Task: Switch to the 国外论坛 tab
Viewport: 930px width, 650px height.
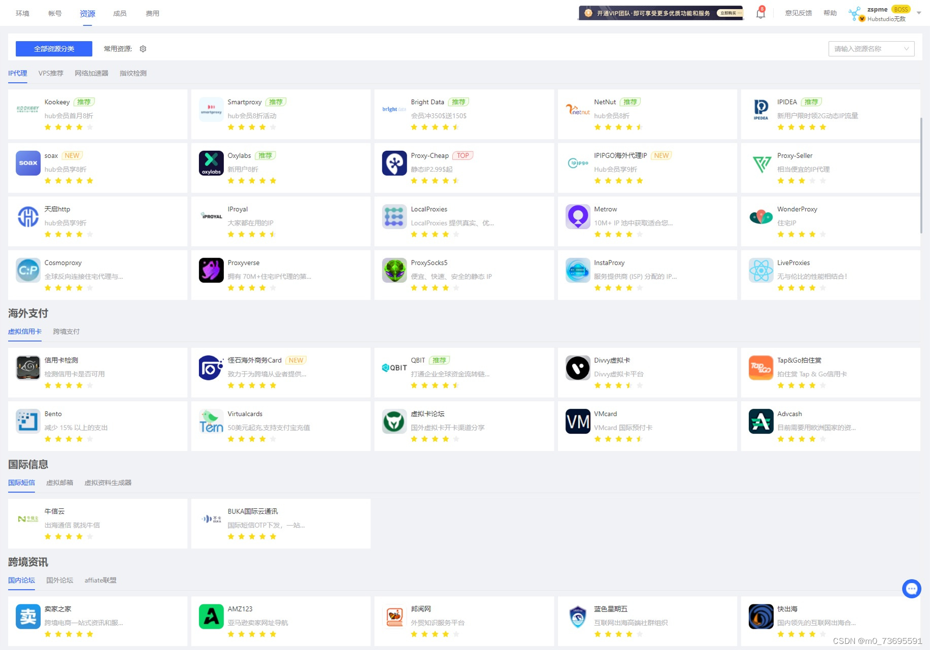Action: (59, 580)
